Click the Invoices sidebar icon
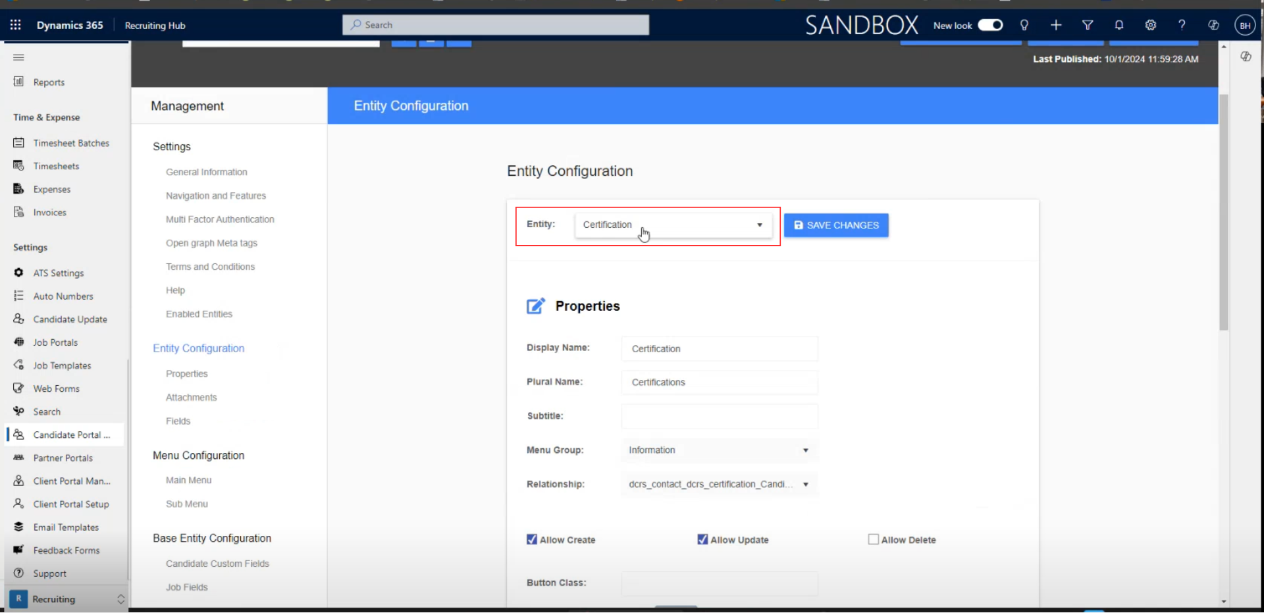This screenshot has height=613, width=1264. point(18,212)
